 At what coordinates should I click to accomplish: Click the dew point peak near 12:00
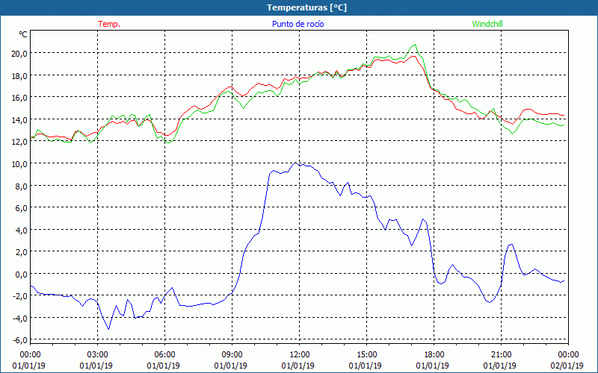pyautogui.click(x=295, y=163)
